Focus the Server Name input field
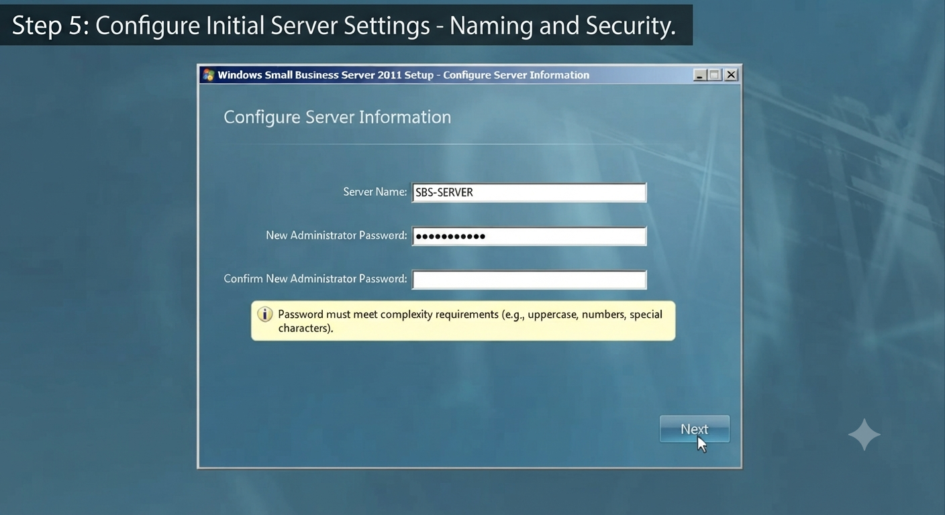 (x=529, y=192)
